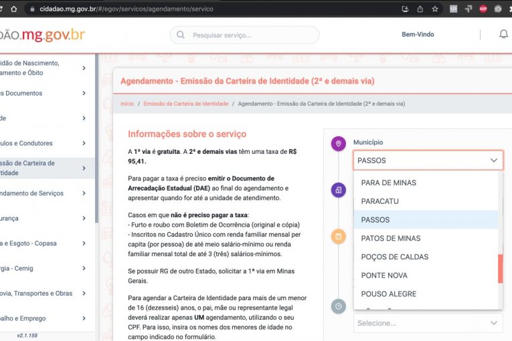Click the purple building step icon
Image resolution: width=512 pixels, height=341 pixels.
click(339, 191)
